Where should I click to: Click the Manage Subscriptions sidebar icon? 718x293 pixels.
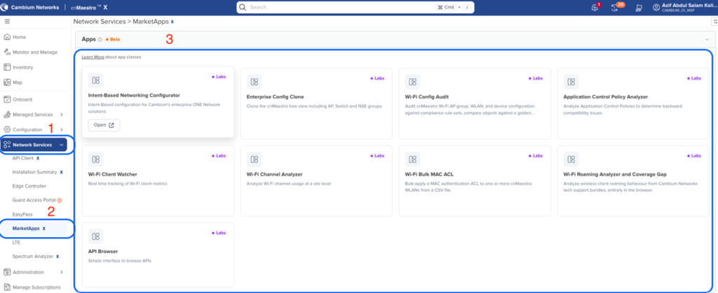[7, 287]
